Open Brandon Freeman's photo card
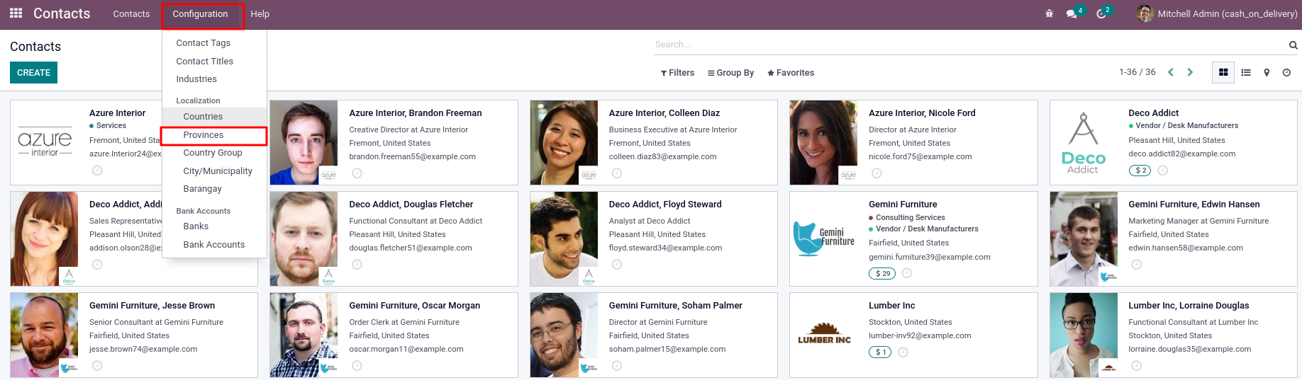The image size is (1302, 380). coord(304,142)
